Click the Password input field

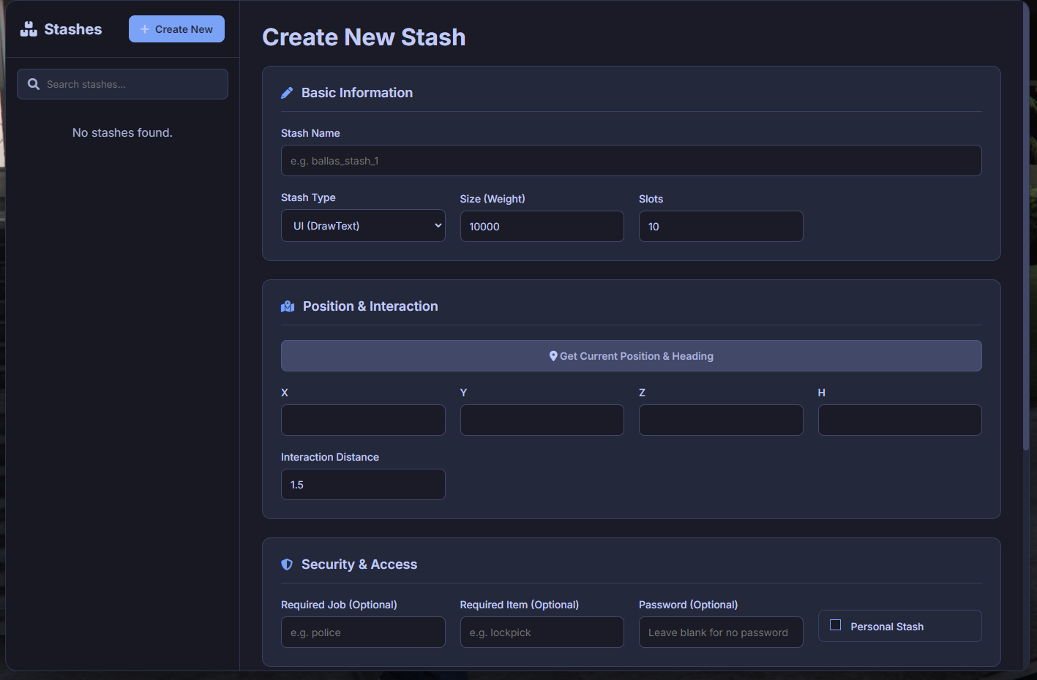coord(721,632)
